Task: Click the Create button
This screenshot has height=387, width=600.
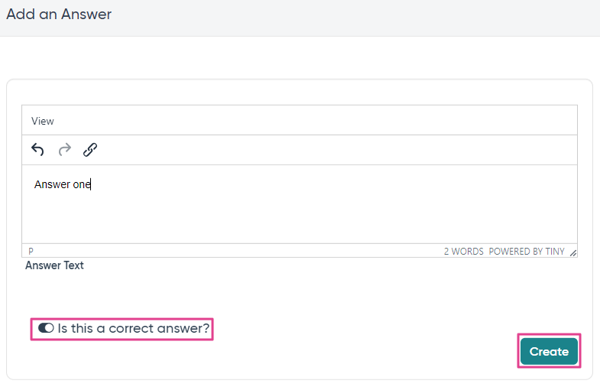Action: pos(549,351)
